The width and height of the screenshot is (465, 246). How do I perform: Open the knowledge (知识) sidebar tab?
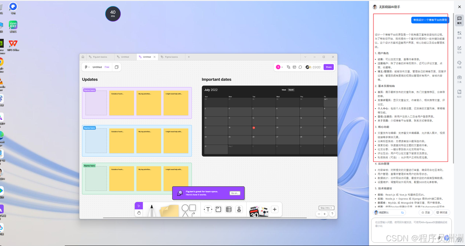pyautogui.click(x=460, y=94)
